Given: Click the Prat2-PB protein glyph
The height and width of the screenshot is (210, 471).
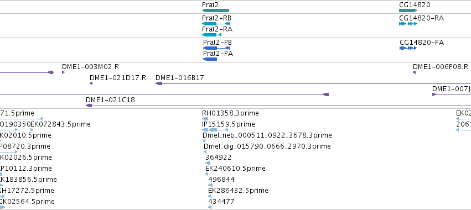Looking at the screenshot, I should [216, 48].
